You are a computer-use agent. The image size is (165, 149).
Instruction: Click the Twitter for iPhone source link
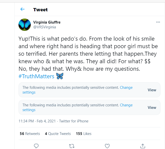[74, 121]
